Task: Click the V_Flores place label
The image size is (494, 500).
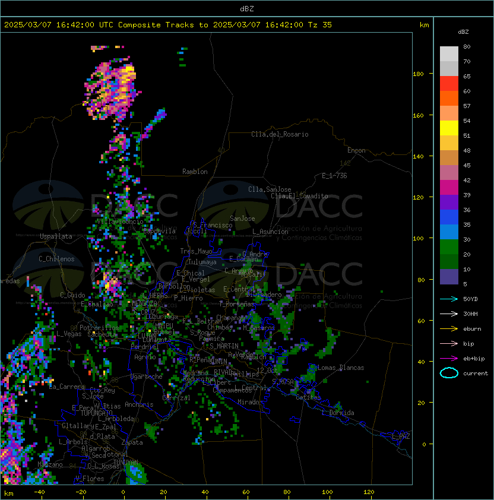Action: (90, 479)
